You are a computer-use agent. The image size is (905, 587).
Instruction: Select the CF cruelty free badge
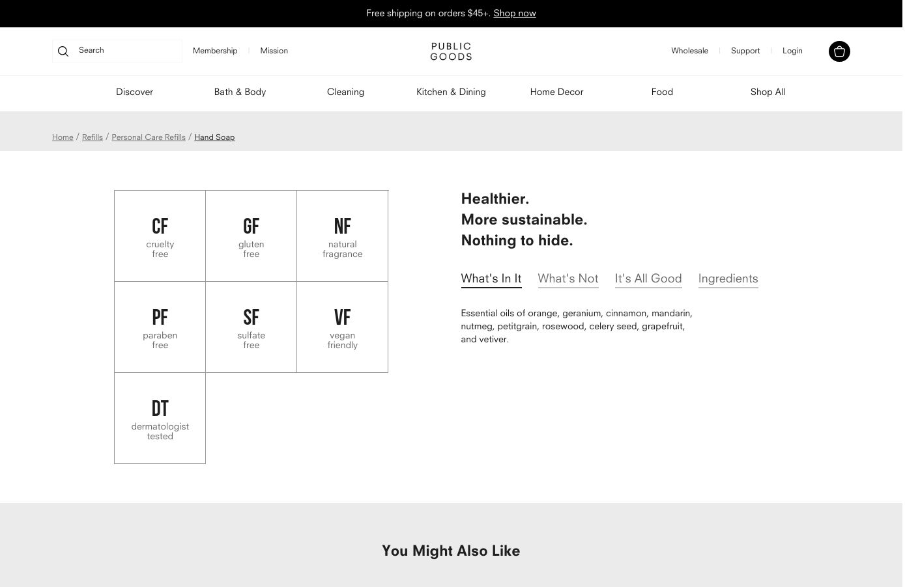tap(160, 236)
